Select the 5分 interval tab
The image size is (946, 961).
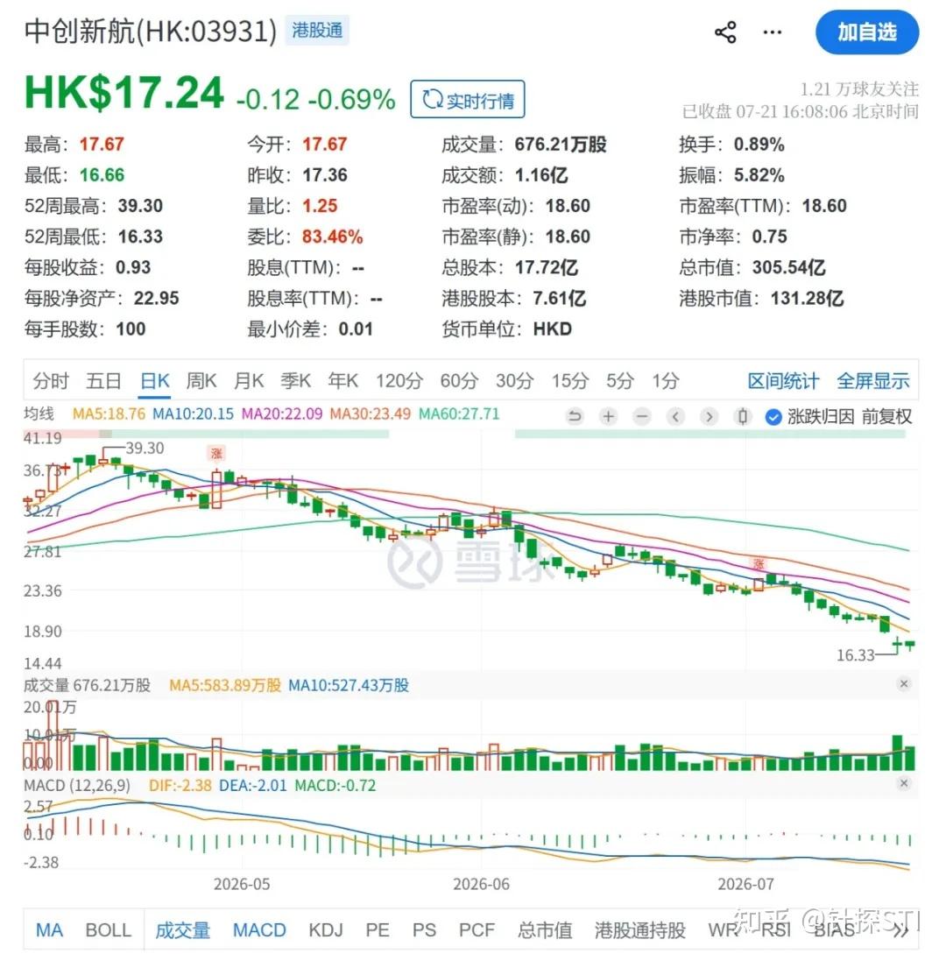tap(619, 381)
